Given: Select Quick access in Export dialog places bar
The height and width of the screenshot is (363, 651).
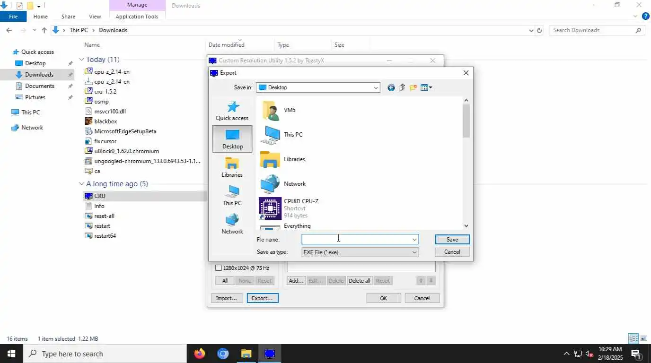Looking at the screenshot, I should pos(232,111).
